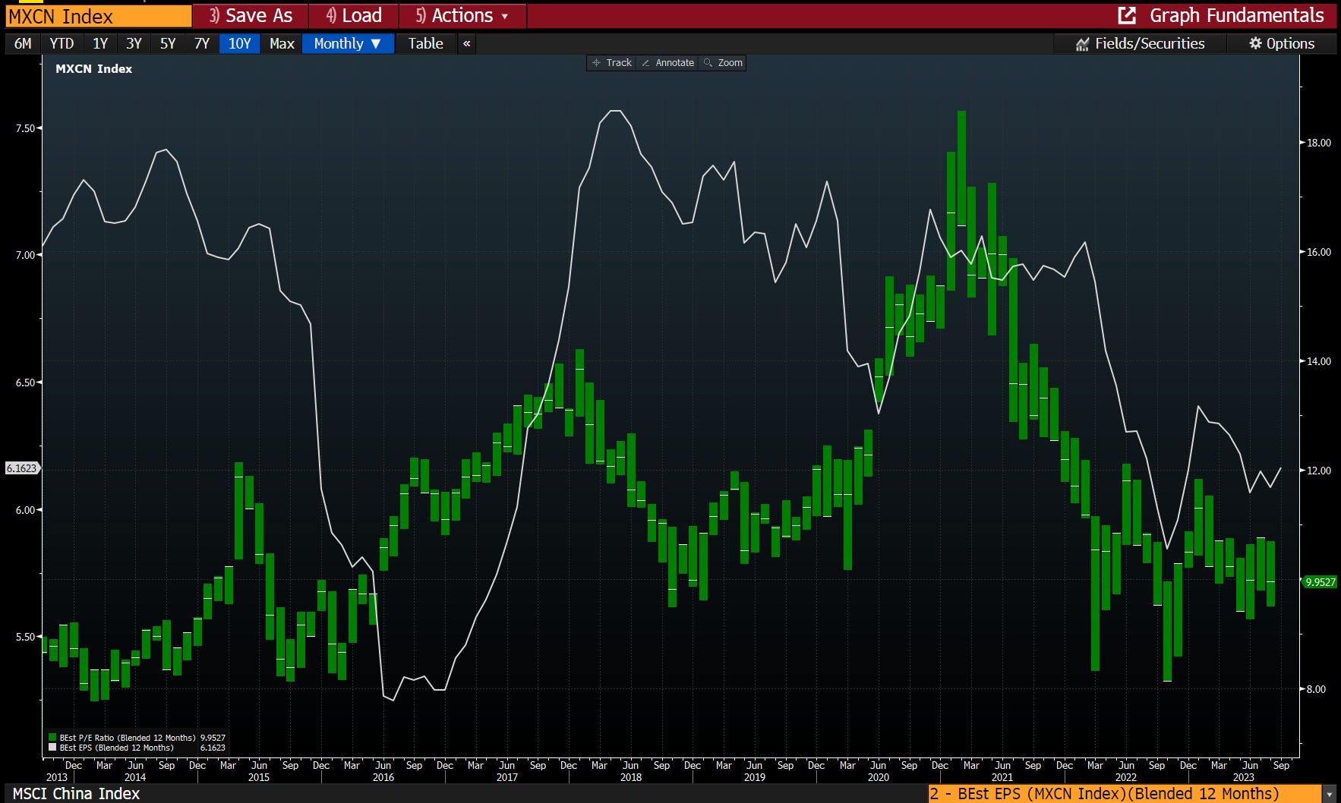Open chart Options gear
This screenshot has height=803, width=1341.
pyautogui.click(x=1282, y=43)
